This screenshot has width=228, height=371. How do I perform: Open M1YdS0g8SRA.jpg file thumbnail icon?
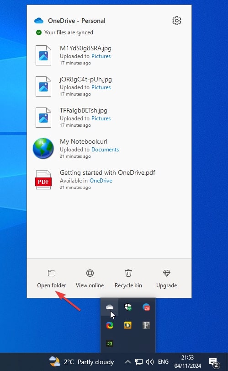tap(43, 55)
